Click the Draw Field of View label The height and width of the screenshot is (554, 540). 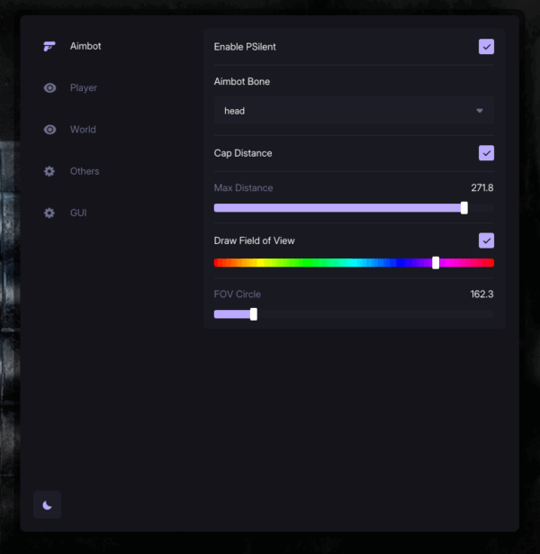coord(254,241)
